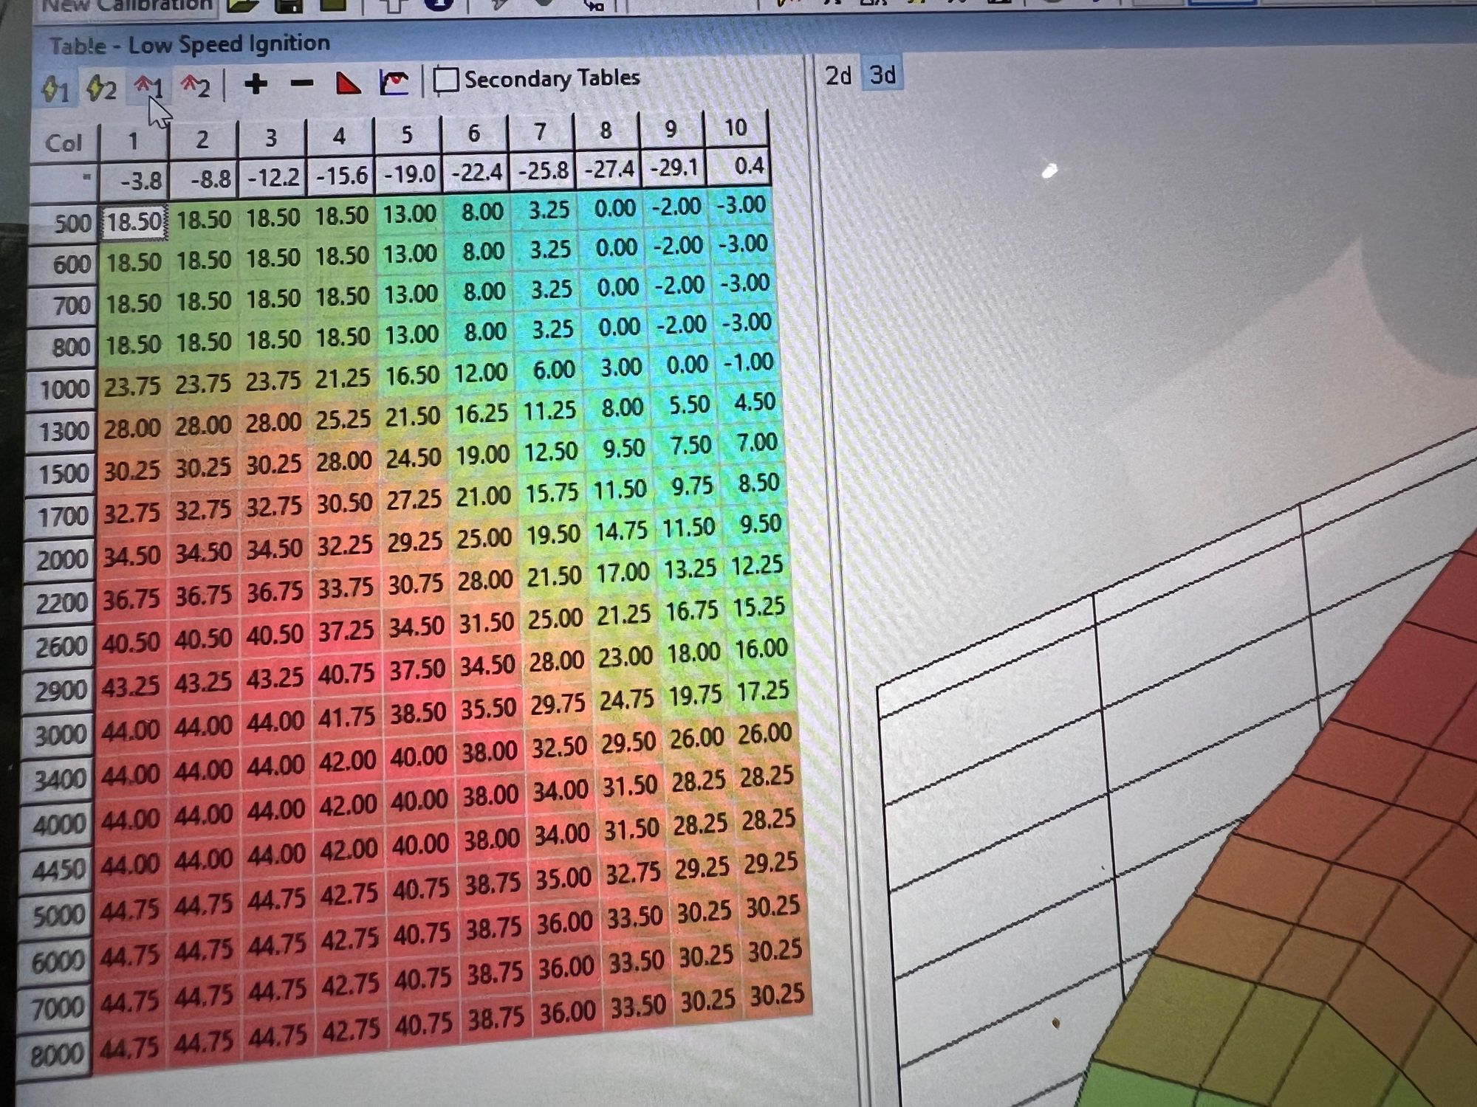Switch to the 3d graph view

883,75
